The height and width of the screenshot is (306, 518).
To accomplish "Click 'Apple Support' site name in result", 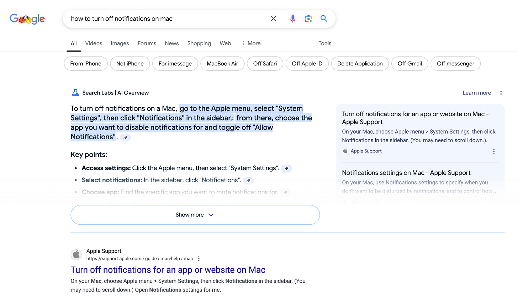I will pyautogui.click(x=104, y=251).
